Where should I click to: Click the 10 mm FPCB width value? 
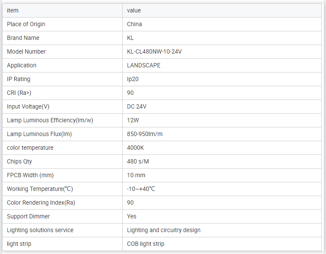click(136, 175)
